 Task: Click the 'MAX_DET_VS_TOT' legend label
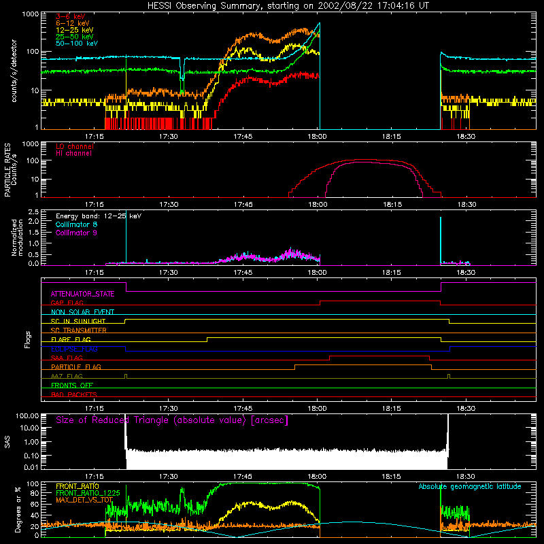(84, 500)
